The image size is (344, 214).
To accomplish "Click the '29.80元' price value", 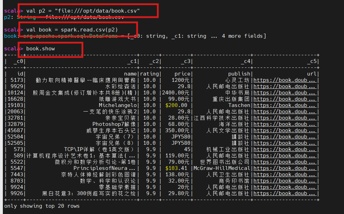I will (x=179, y=194).
